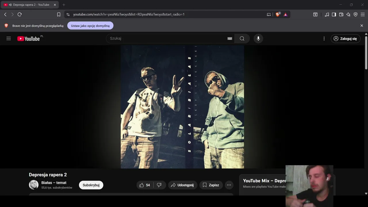This screenshot has width=368, height=207.
Task: Open the YouTube guide hamburger menu
Action: (x=9, y=39)
